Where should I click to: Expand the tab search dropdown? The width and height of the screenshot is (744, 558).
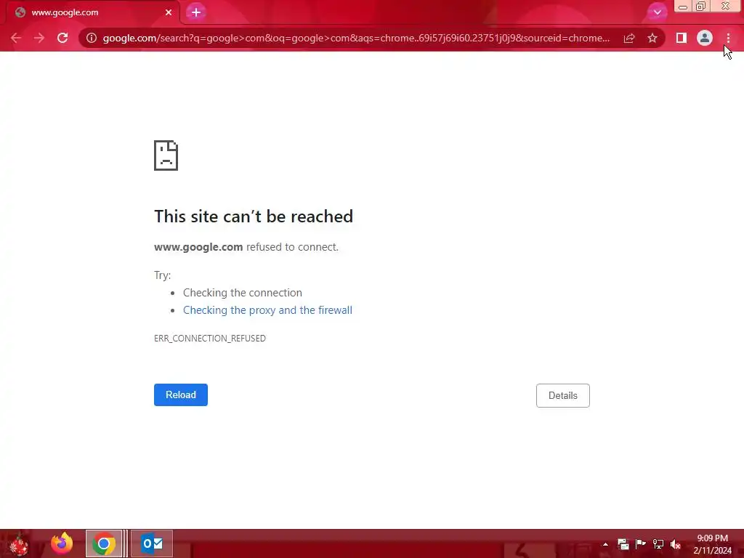[x=657, y=12]
